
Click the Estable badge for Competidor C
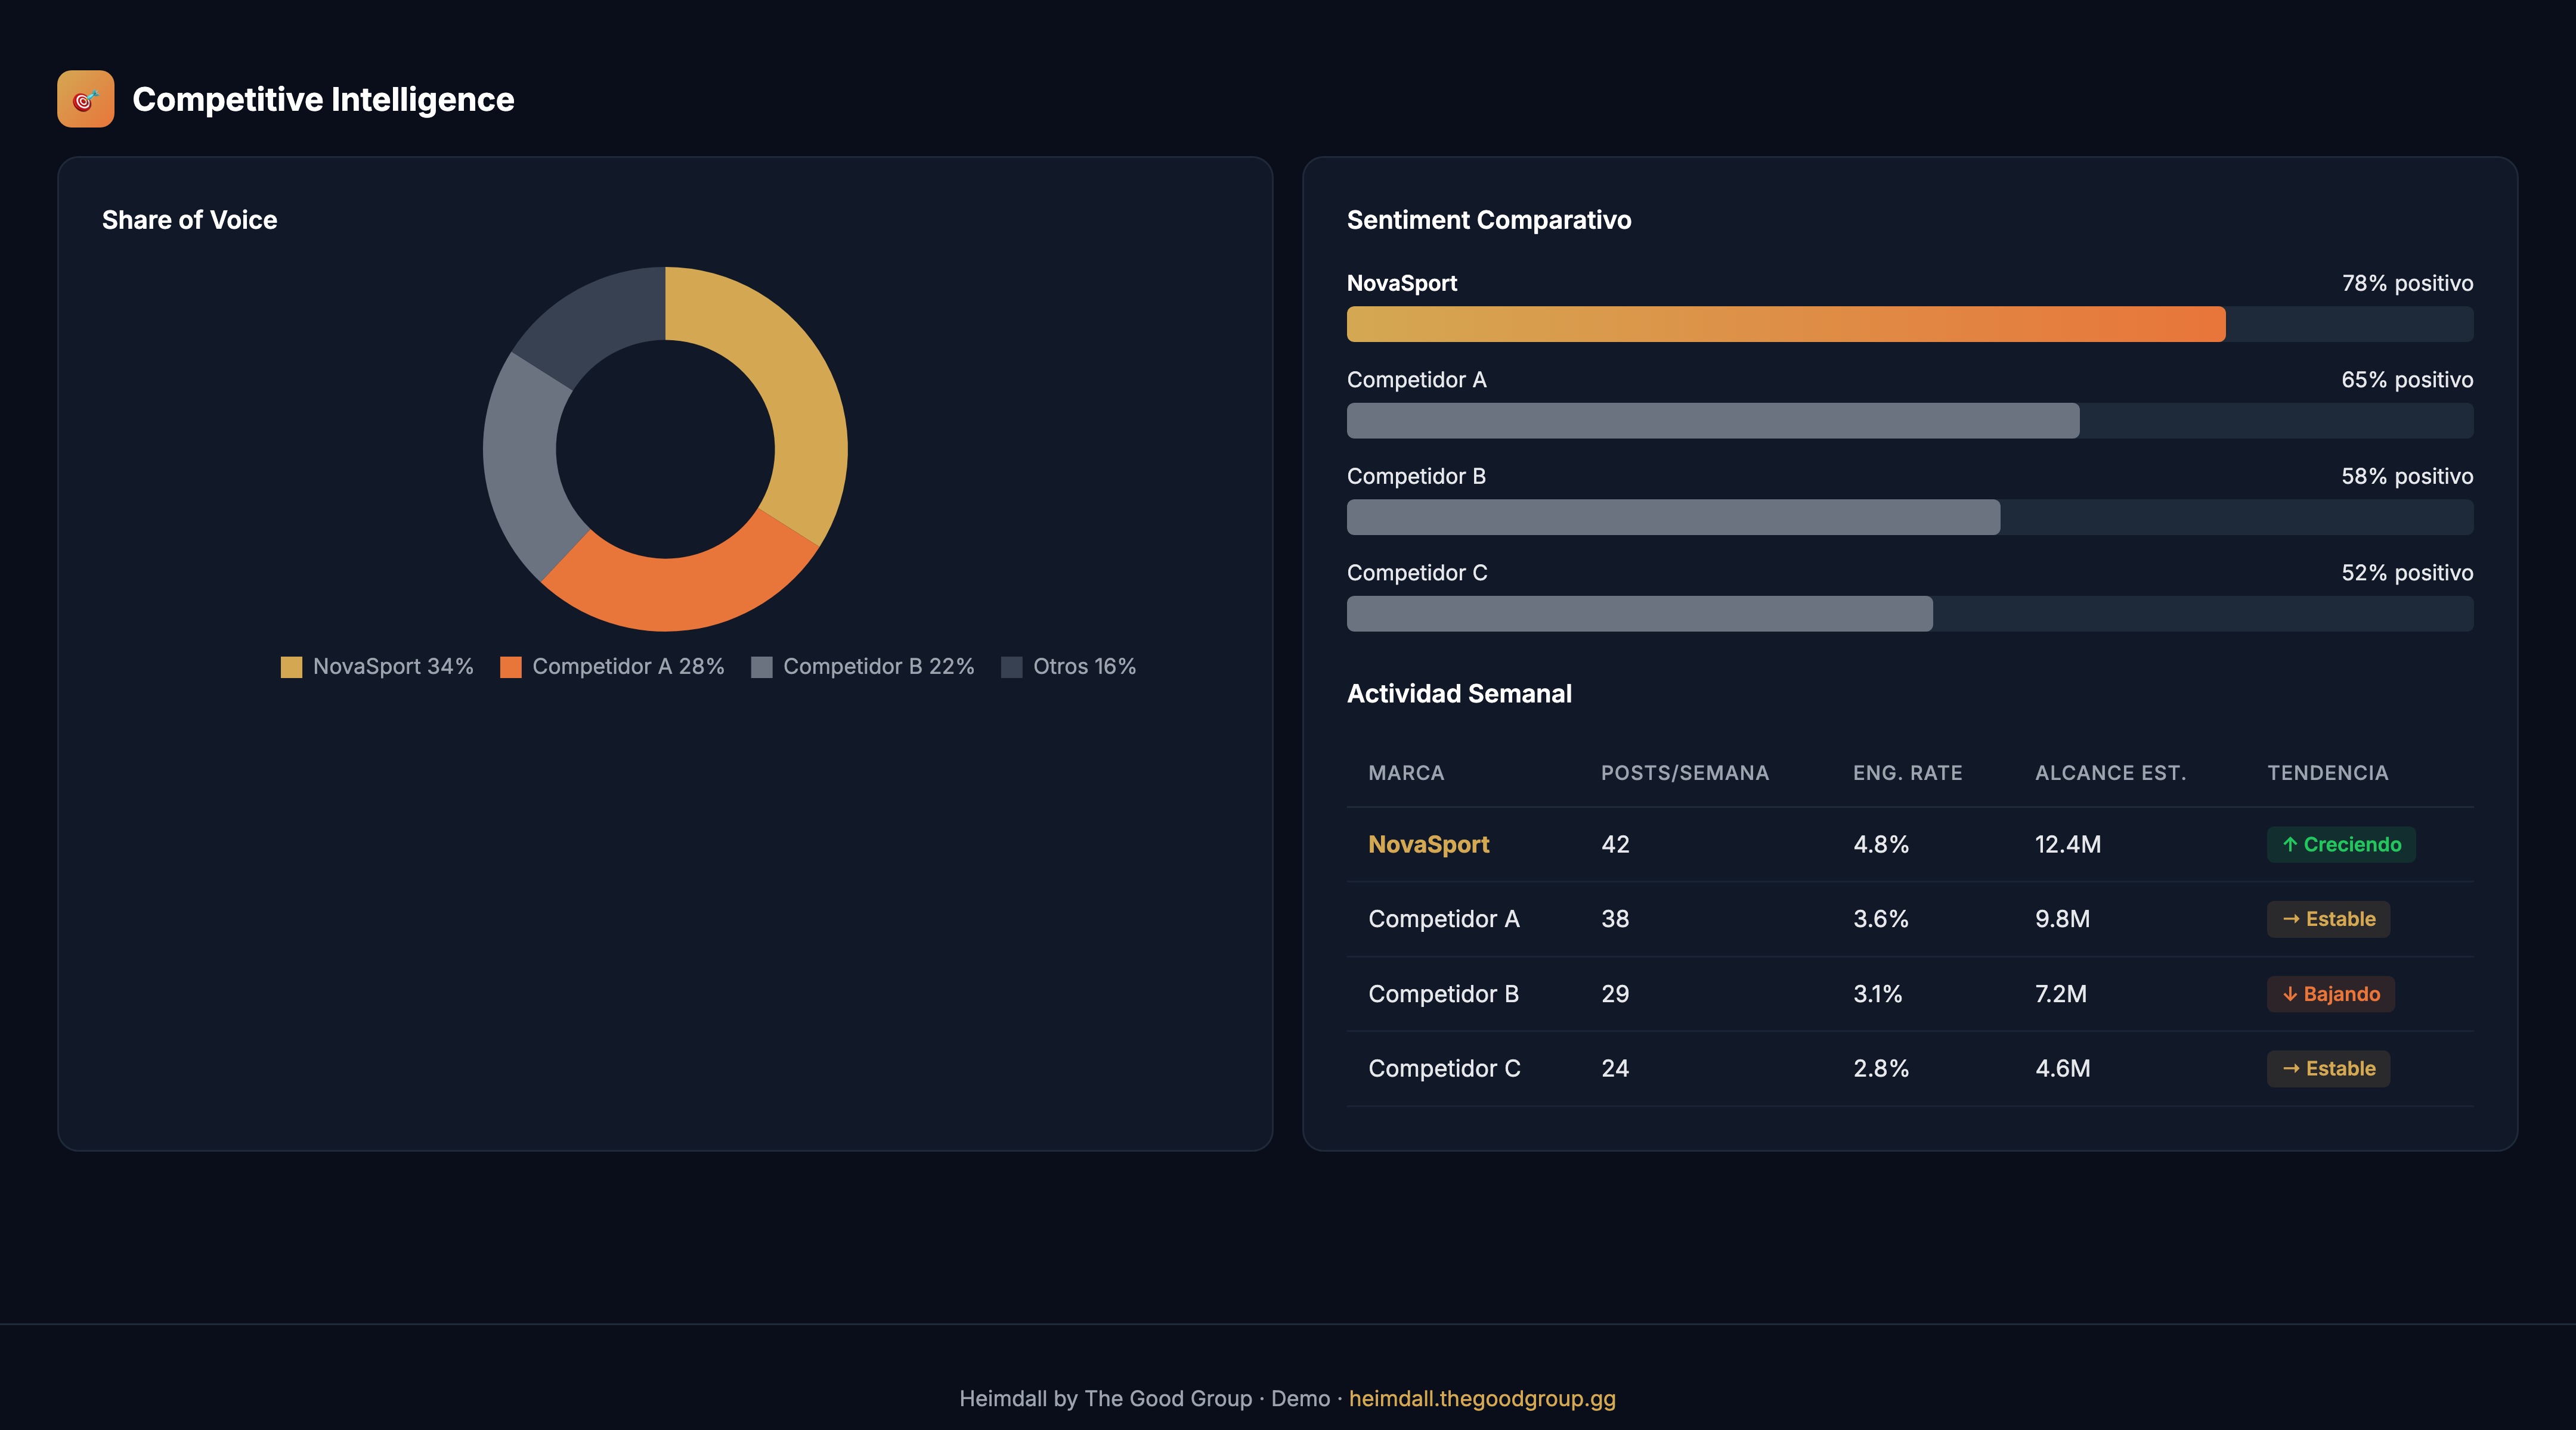click(x=2328, y=1068)
